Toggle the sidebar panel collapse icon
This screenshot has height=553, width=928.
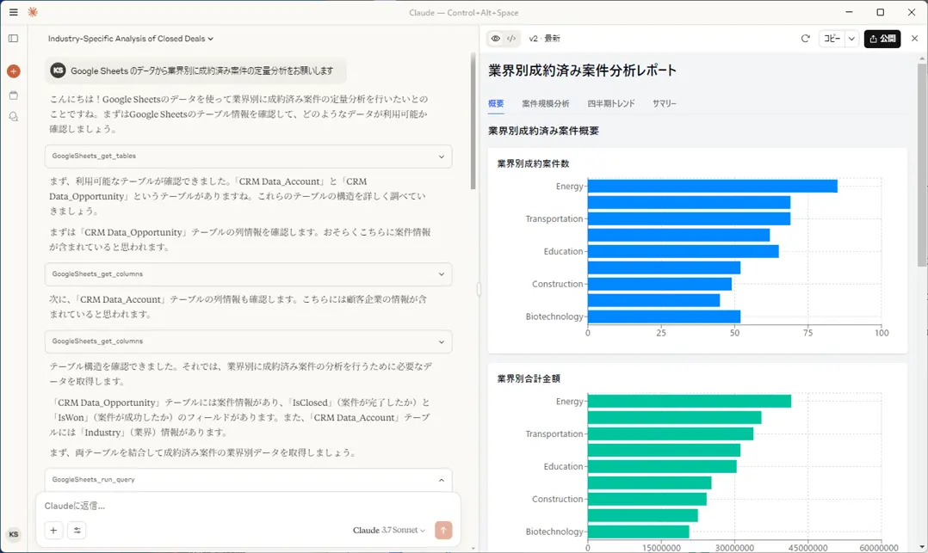pyautogui.click(x=12, y=39)
